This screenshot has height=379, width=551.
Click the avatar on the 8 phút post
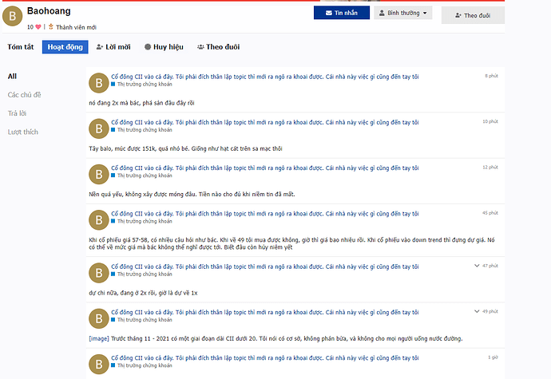pos(99,83)
